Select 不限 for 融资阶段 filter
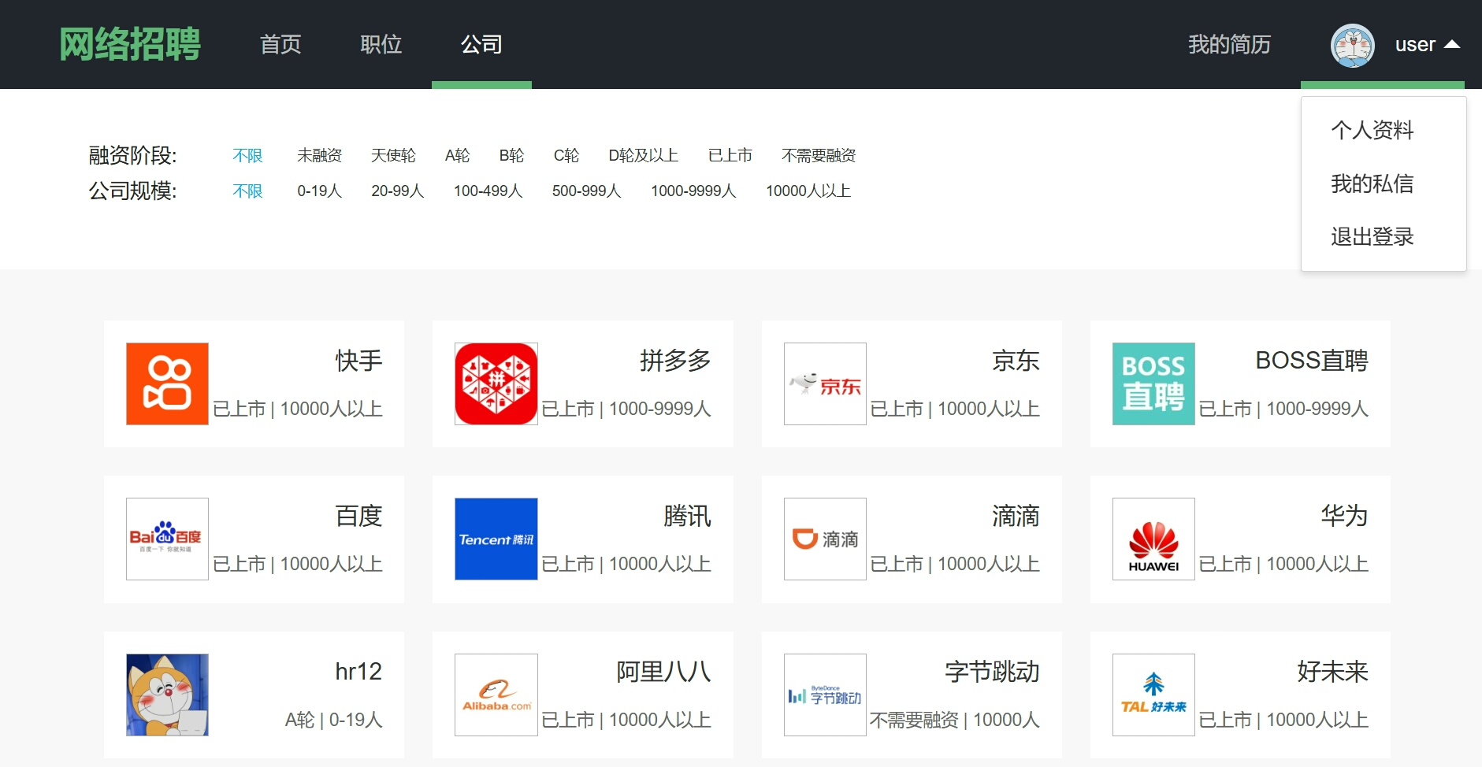This screenshot has width=1482, height=767. pyautogui.click(x=247, y=156)
